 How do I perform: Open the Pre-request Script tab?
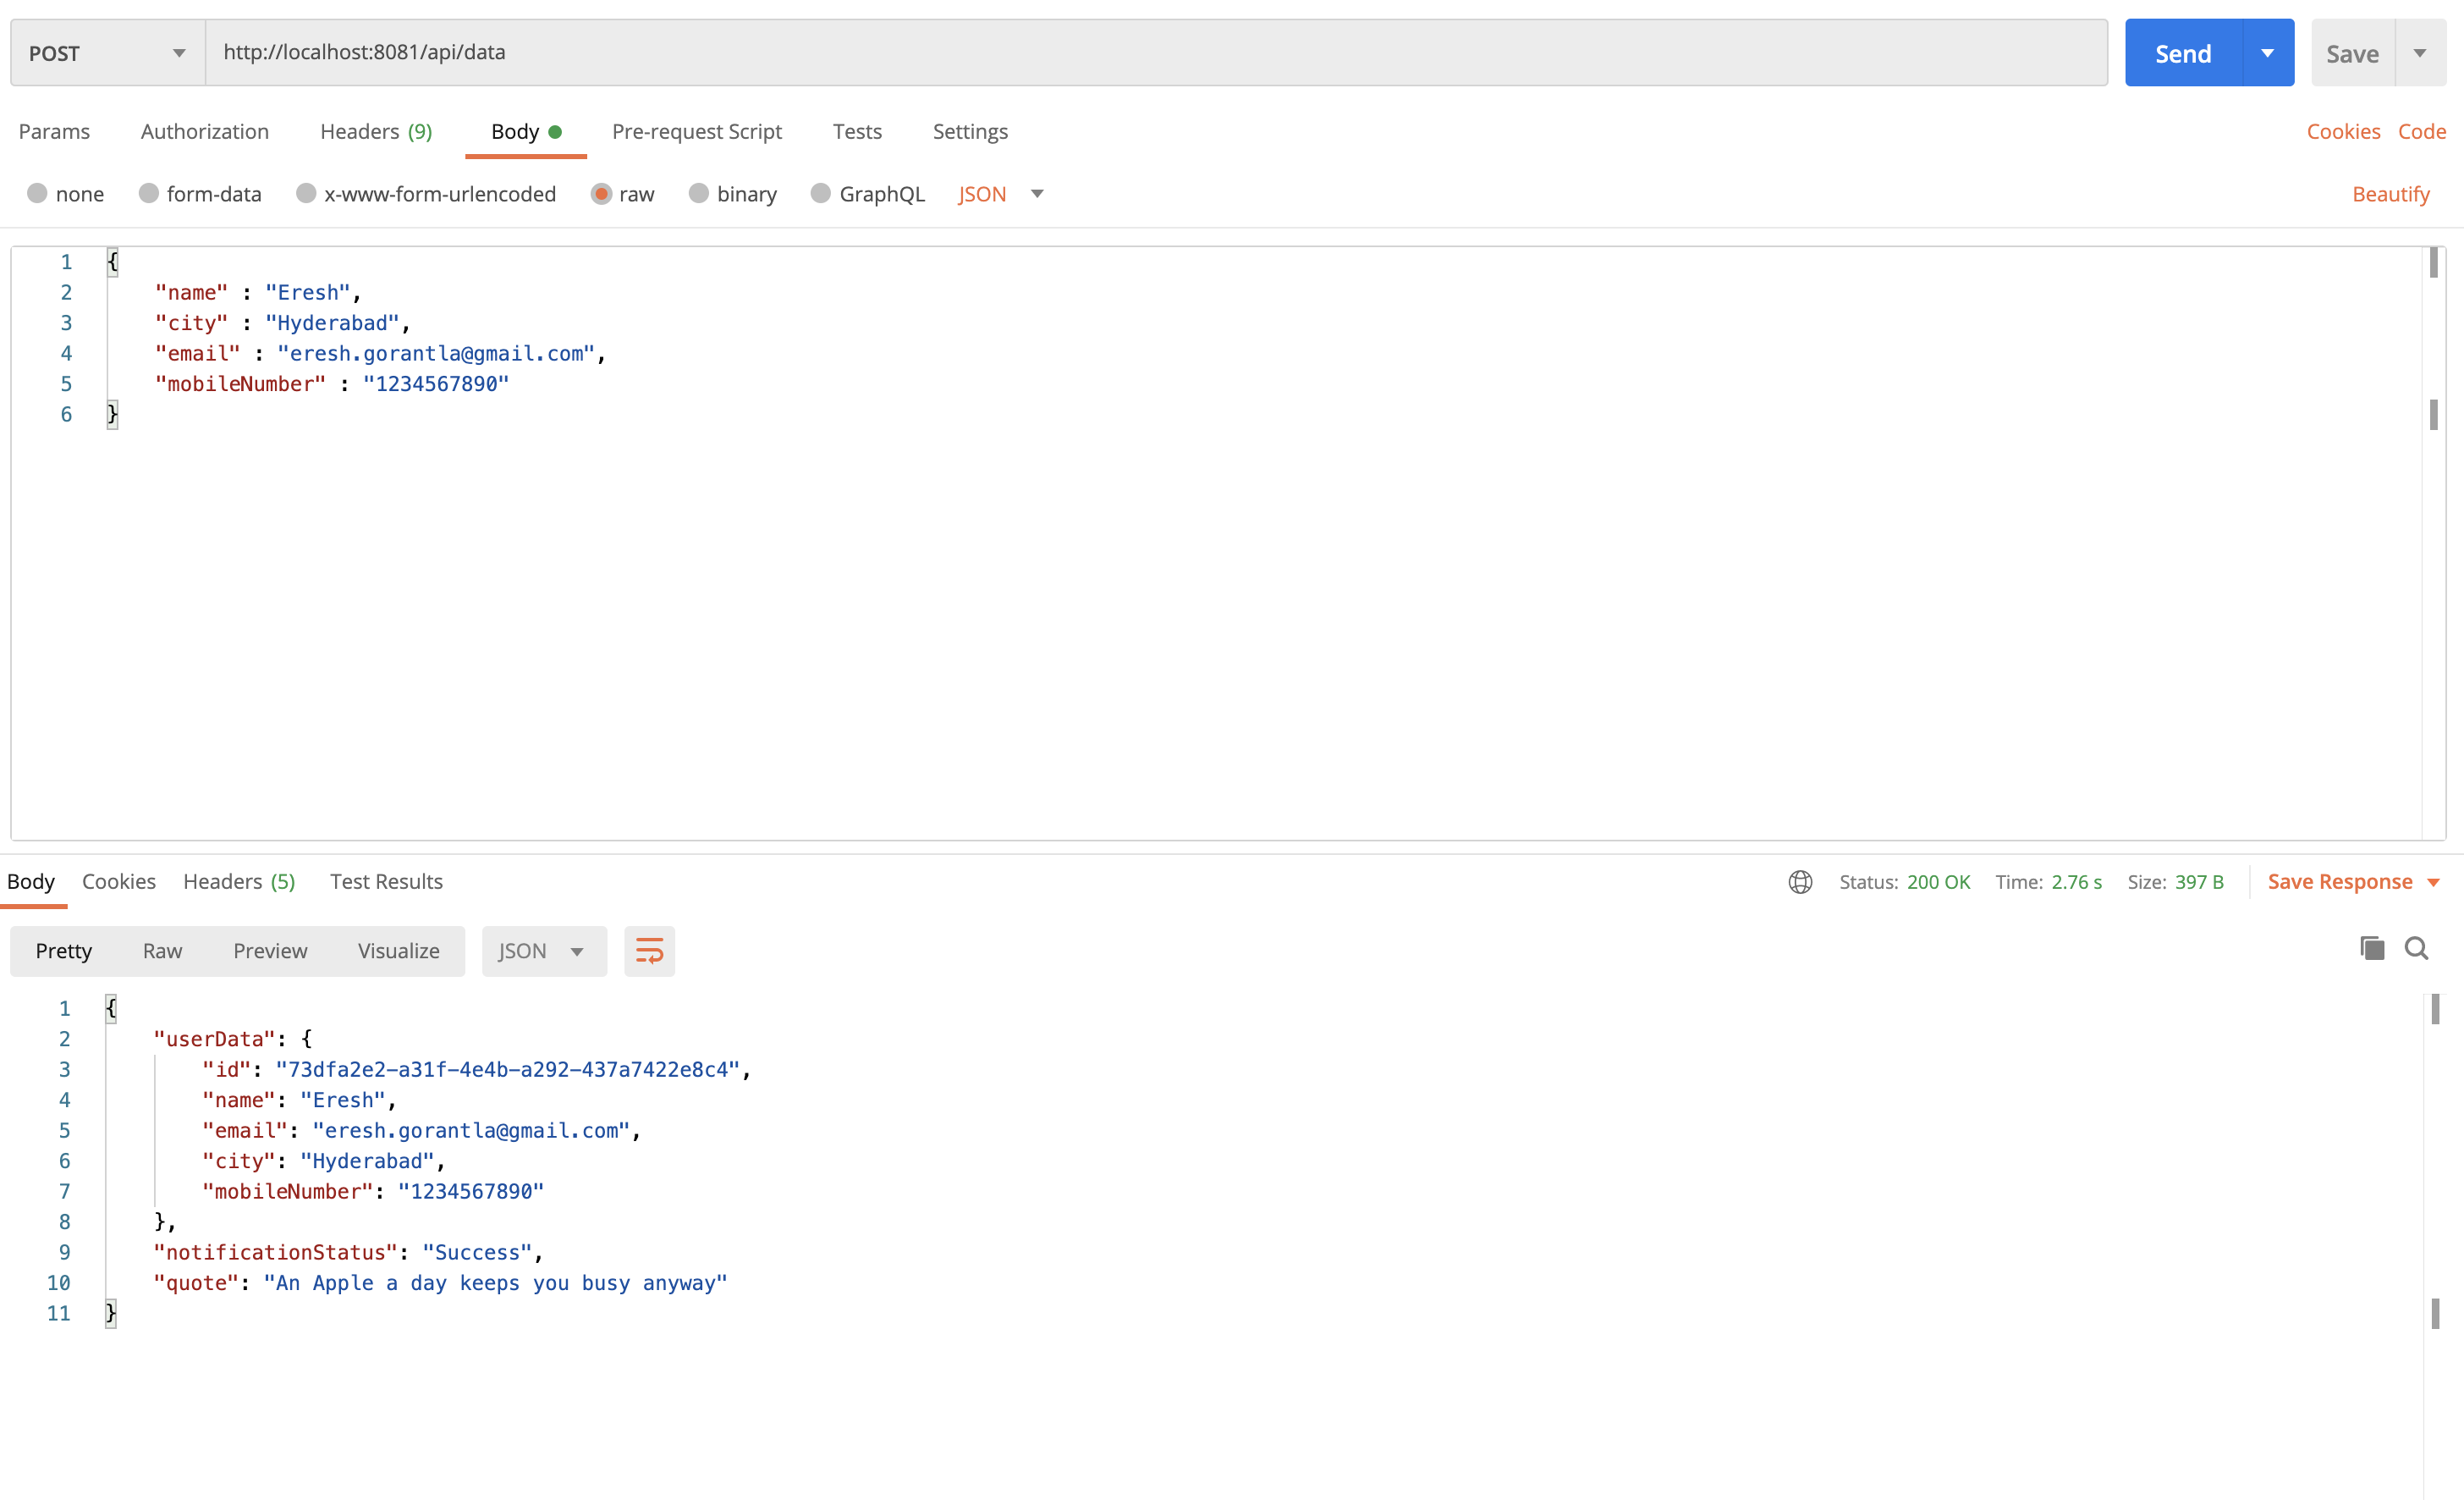click(696, 131)
